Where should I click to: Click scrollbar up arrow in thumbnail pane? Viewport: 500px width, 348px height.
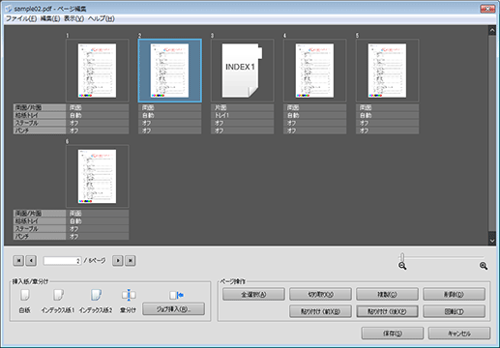click(492, 31)
